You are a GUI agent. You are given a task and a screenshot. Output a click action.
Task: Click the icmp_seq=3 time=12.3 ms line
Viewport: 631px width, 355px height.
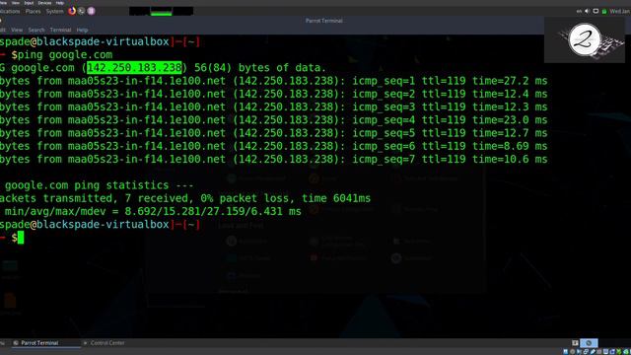click(x=274, y=107)
